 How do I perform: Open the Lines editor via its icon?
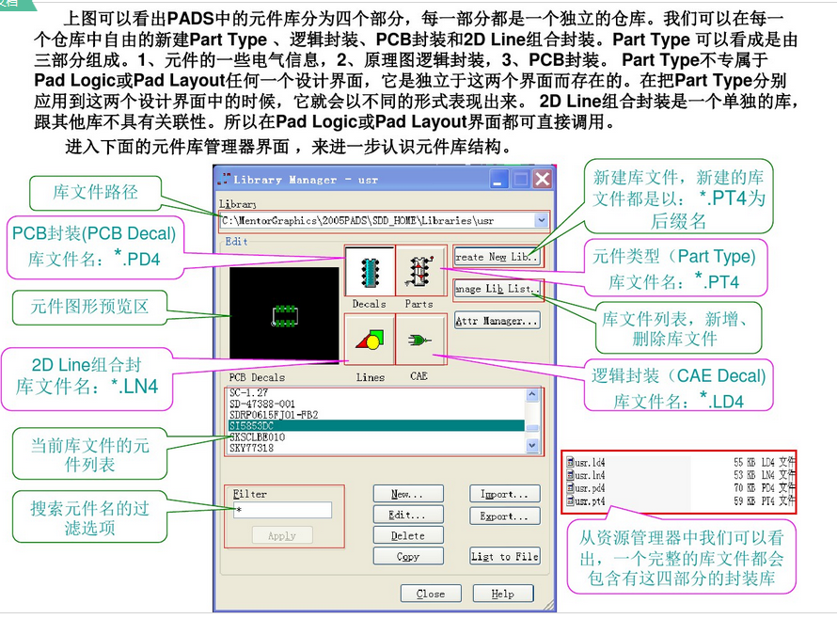point(369,339)
